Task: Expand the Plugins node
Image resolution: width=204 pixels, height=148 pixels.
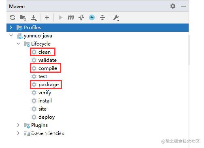Action: [x=18, y=125]
